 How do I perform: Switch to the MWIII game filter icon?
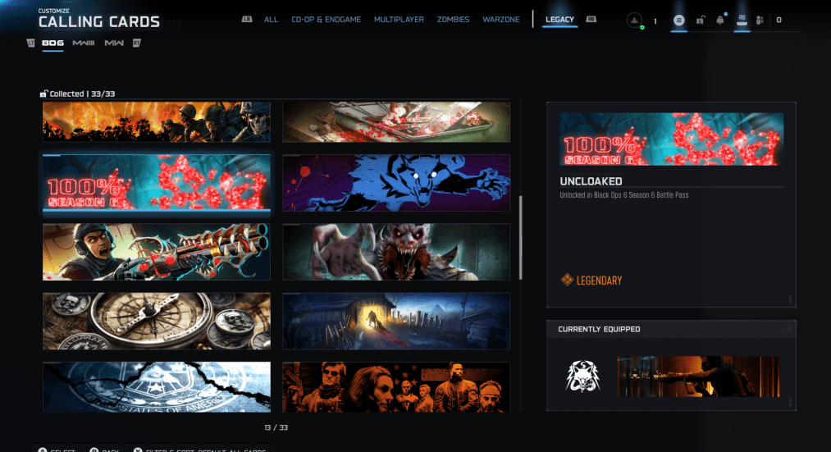tap(83, 43)
